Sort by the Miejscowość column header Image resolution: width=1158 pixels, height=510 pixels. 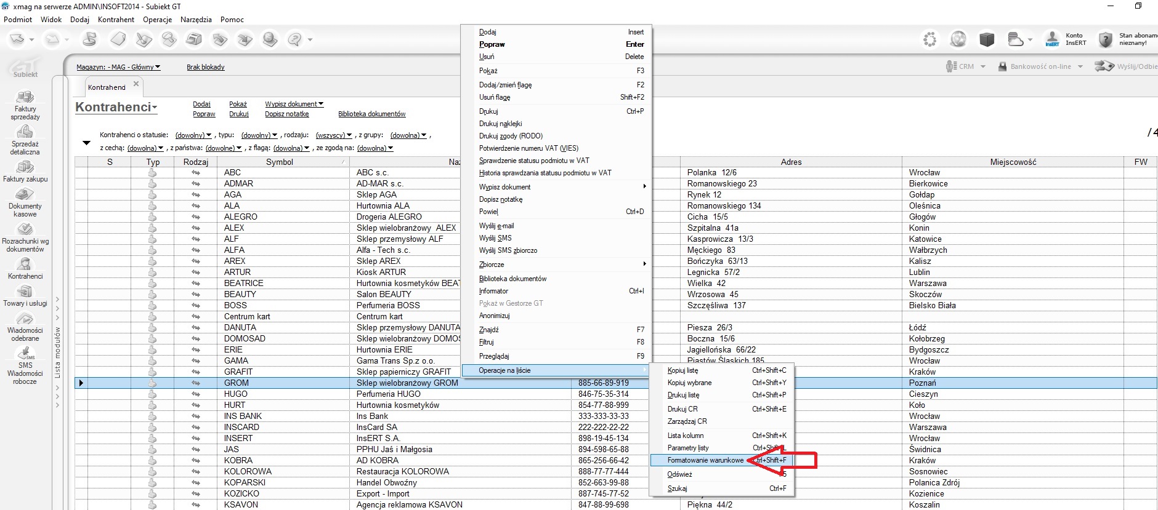(1013, 162)
